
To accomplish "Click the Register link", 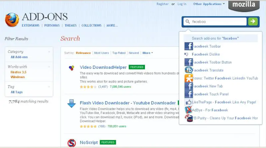I will 163,4.
